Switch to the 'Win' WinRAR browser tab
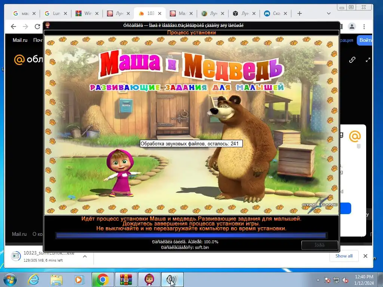383x287 pixels. coord(85,13)
